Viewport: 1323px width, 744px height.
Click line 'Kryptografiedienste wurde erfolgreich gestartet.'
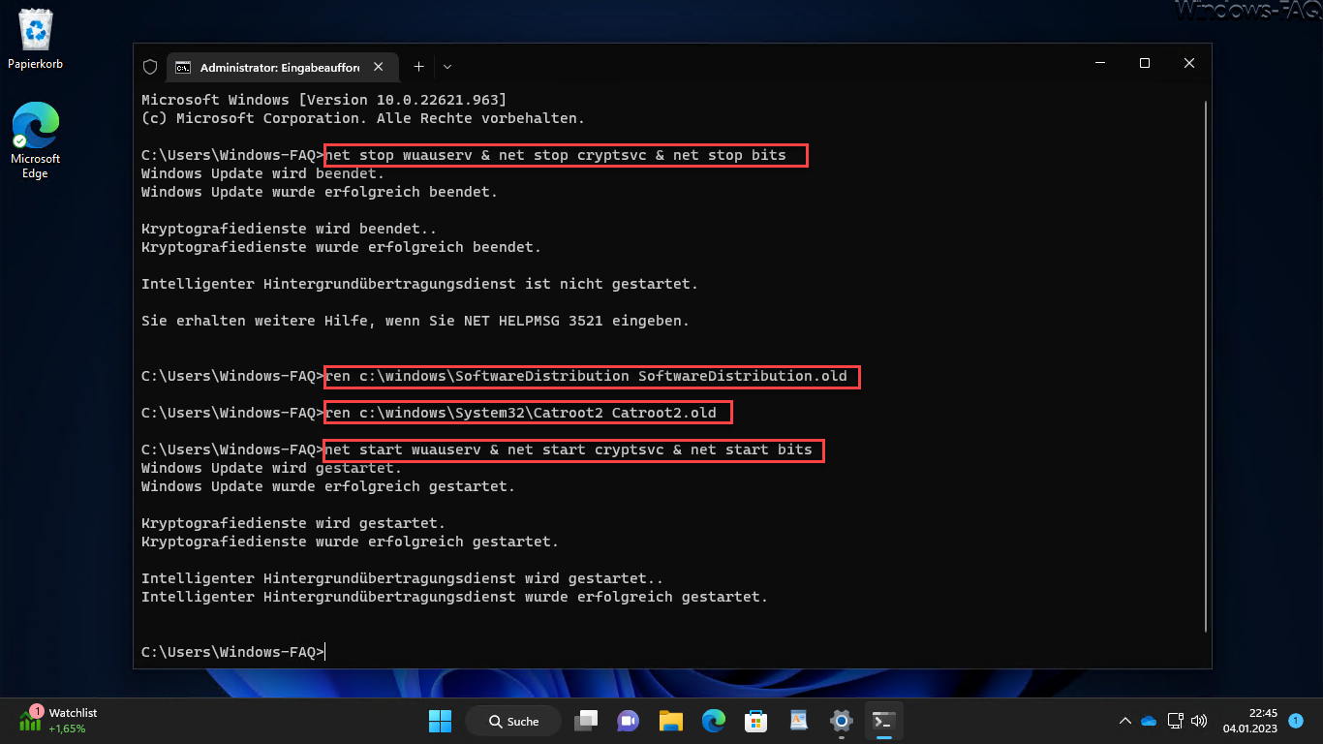pyautogui.click(x=350, y=542)
